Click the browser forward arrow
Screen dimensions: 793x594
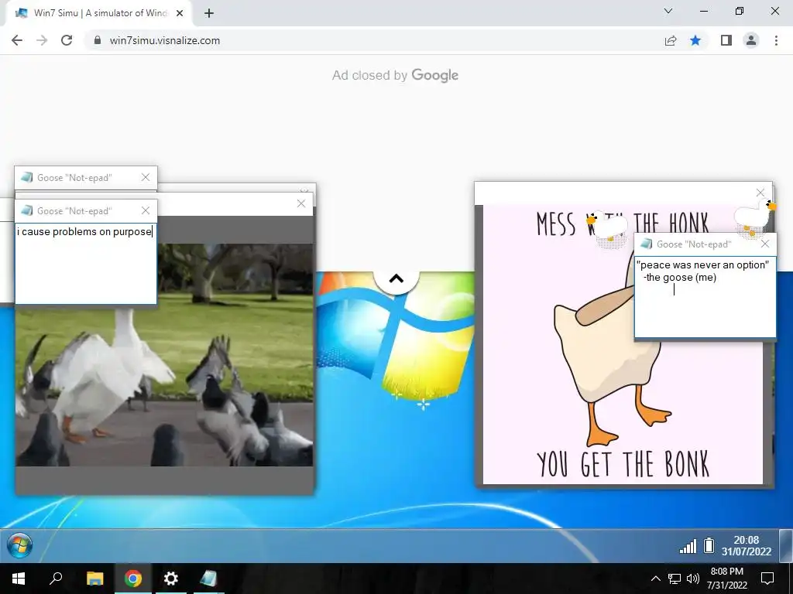(x=42, y=40)
